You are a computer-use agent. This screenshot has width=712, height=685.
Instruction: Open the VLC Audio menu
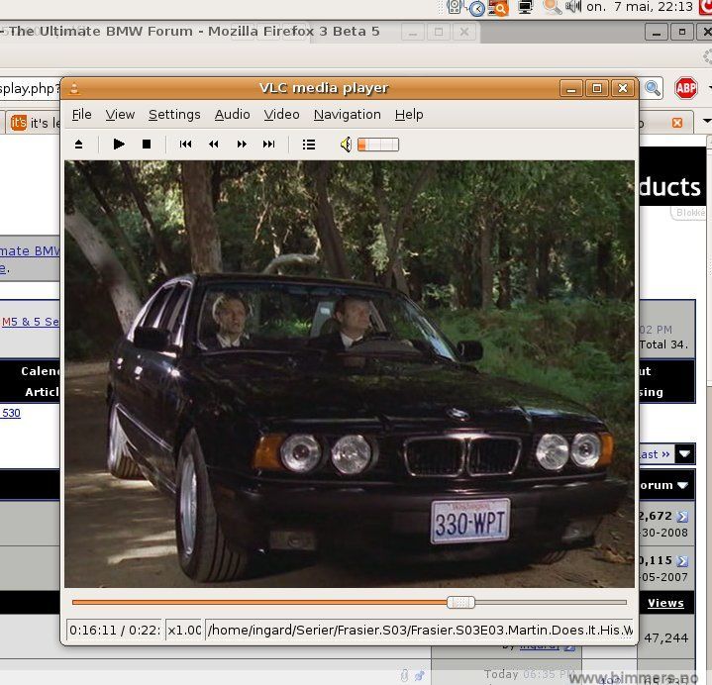(x=232, y=115)
